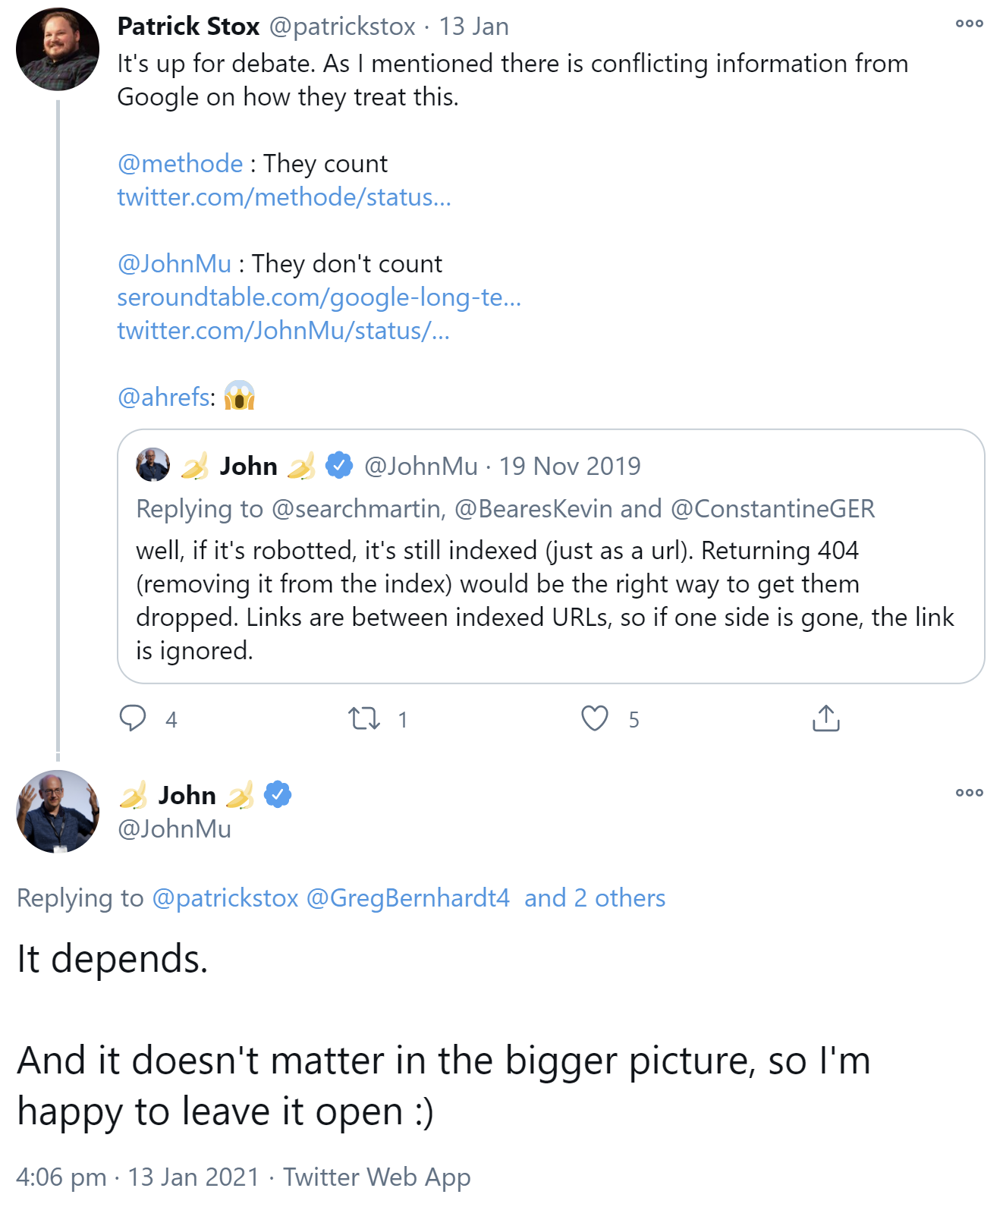
Task: Click John's large profile avatar
Action: (x=58, y=812)
